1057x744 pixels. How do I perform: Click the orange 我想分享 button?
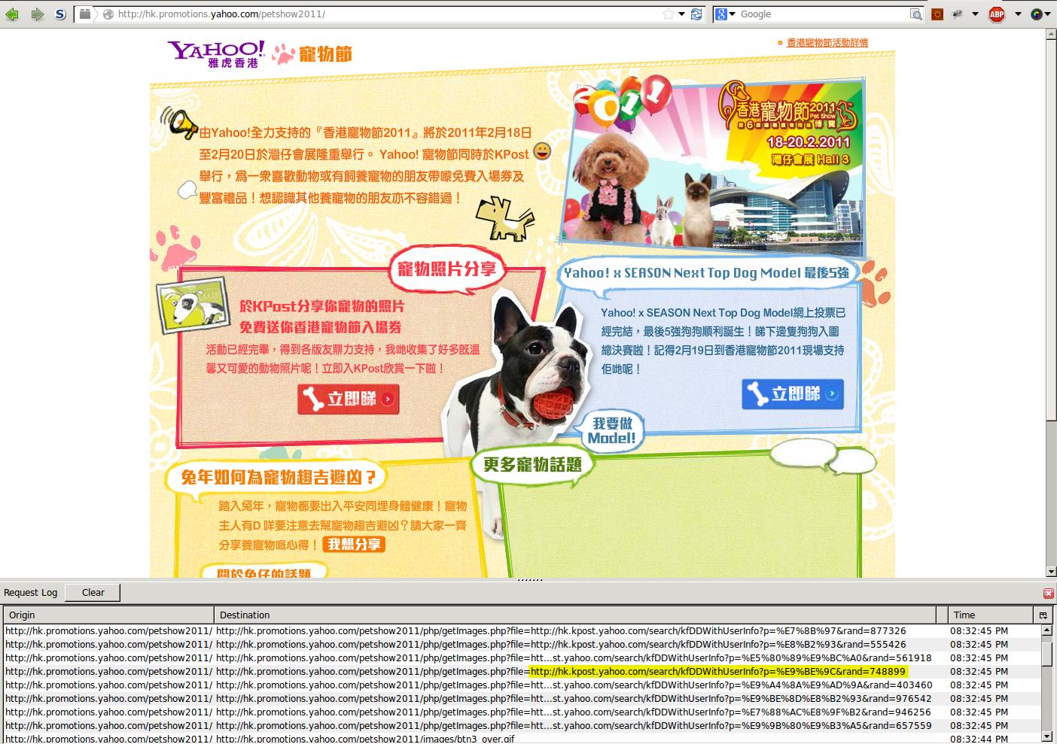coord(354,544)
